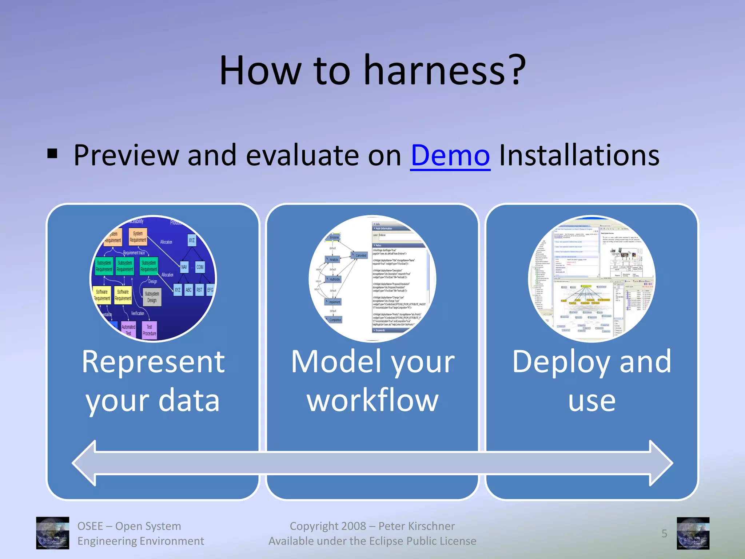
Task: Click the slide number 5
Action: (664, 534)
